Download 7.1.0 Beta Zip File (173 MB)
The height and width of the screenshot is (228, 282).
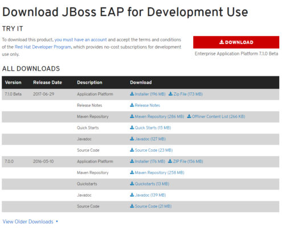coord(186,94)
